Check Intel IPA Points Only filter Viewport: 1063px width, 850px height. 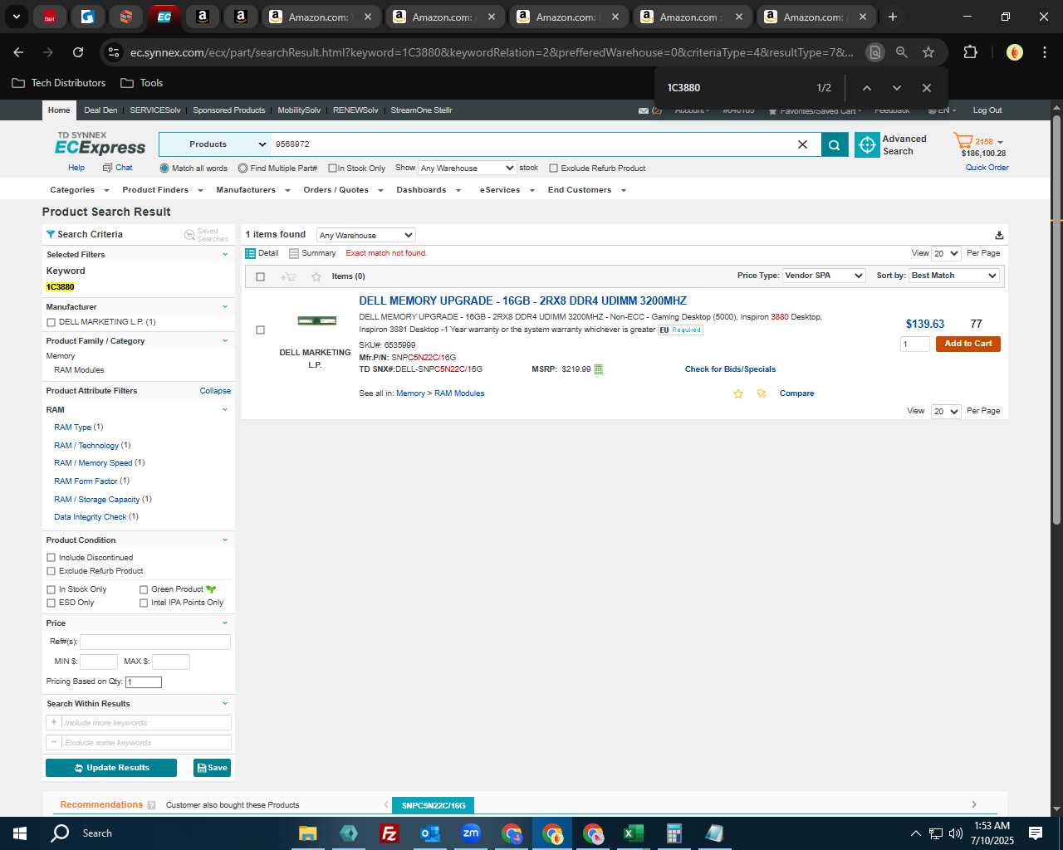click(x=144, y=603)
